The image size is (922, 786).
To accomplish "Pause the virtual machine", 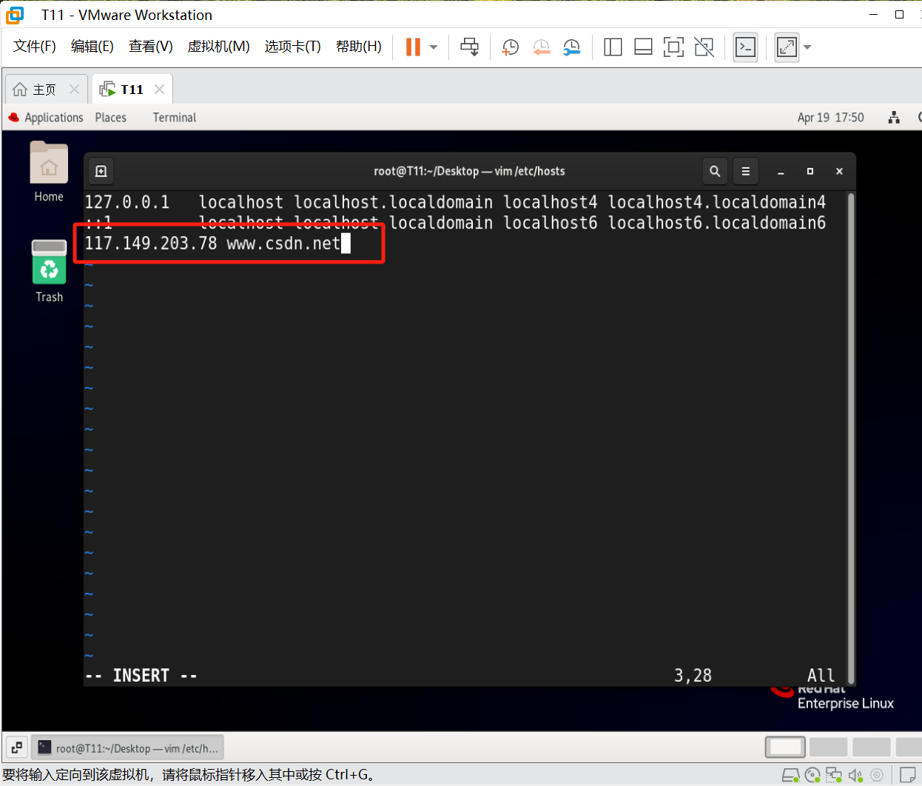I will (x=413, y=47).
